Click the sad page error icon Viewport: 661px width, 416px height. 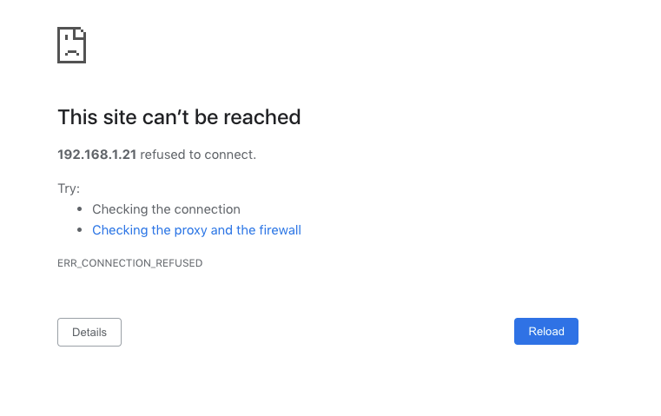click(71, 45)
